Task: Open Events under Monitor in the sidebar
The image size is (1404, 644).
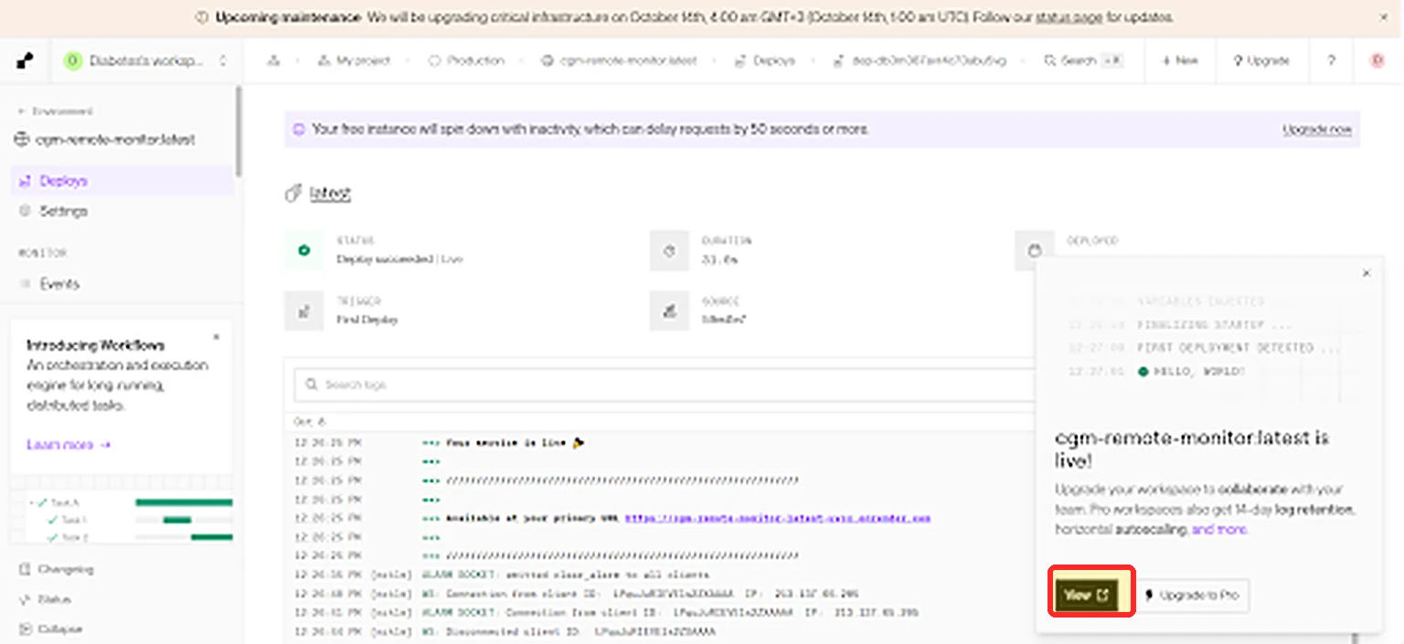Action: [x=122, y=284]
